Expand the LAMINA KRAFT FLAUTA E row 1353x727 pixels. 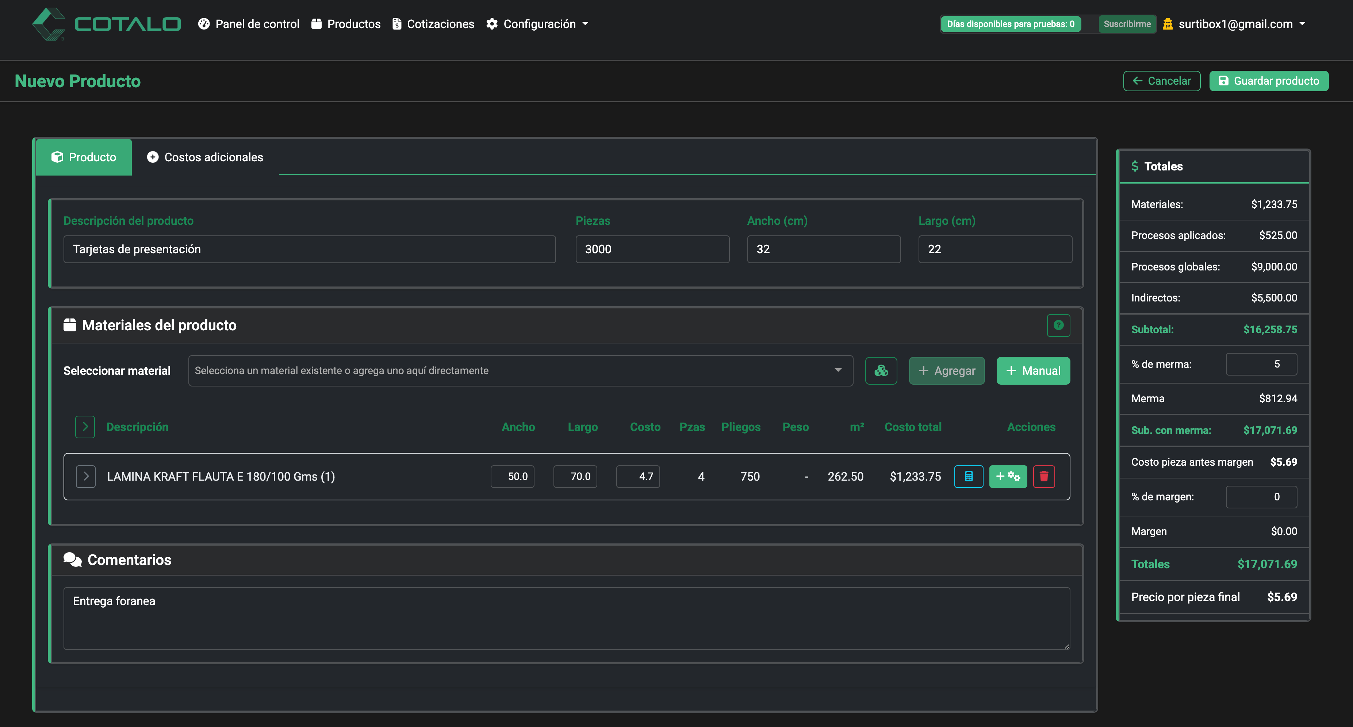pyautogui.click(x=86, y=477)
